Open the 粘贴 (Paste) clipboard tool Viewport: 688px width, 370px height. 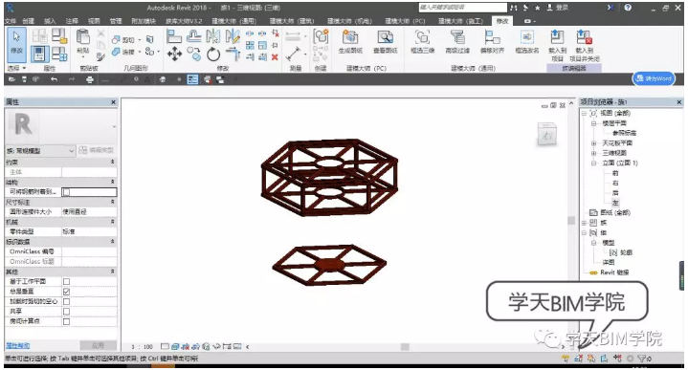point(83,42)
